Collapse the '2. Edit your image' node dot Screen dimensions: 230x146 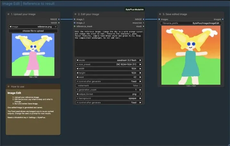click(75, 14)
